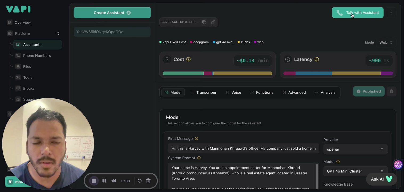Rewind the recording
404x192 pixels.
tap(114, 181)
